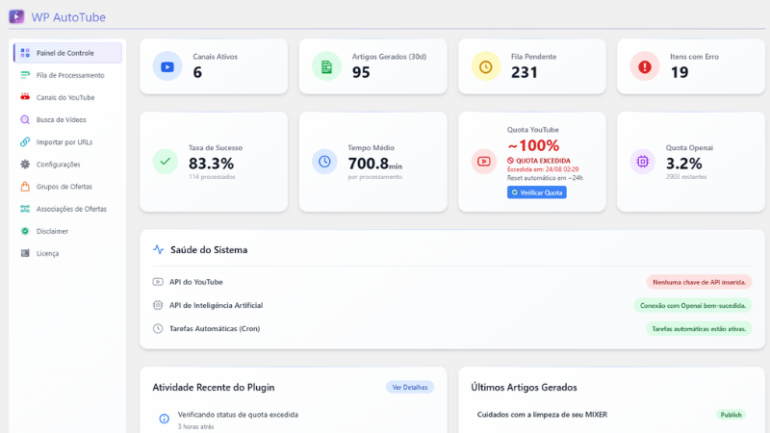Click the Ver Detalhes button
The width and height of the screenshot is (770, 433).
[410, 388]
